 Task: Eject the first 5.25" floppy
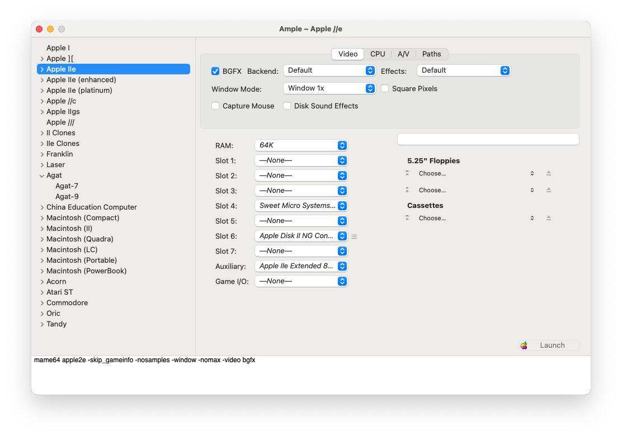(549, 173)
